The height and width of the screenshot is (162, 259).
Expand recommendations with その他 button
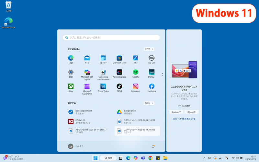coord(149,103)
